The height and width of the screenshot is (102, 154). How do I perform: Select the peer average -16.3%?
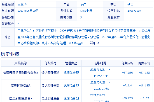144,98
